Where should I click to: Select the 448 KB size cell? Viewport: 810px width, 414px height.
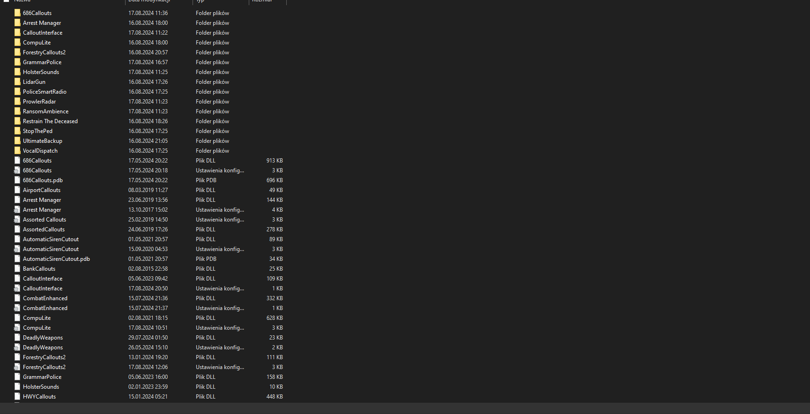275,397
